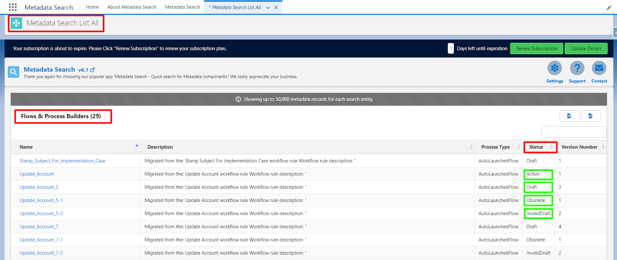
Task: Click the table search input field
Action: tap(573, 132)
